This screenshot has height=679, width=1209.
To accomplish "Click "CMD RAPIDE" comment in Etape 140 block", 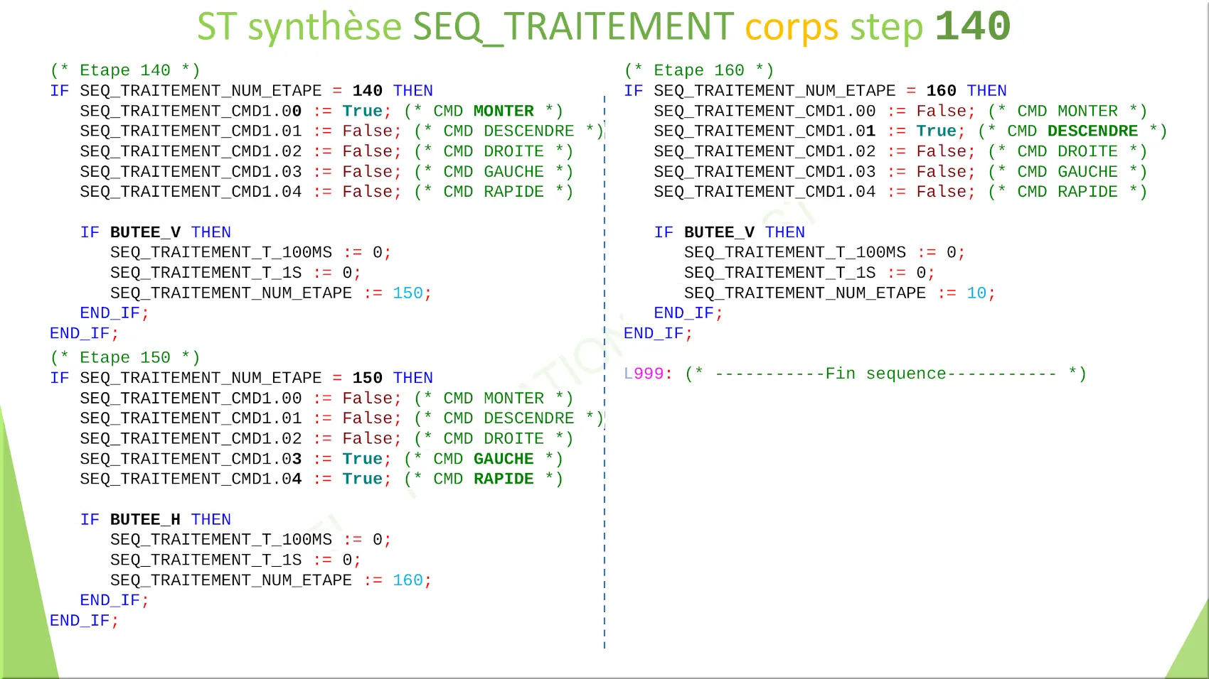I will tap(494, 192).
